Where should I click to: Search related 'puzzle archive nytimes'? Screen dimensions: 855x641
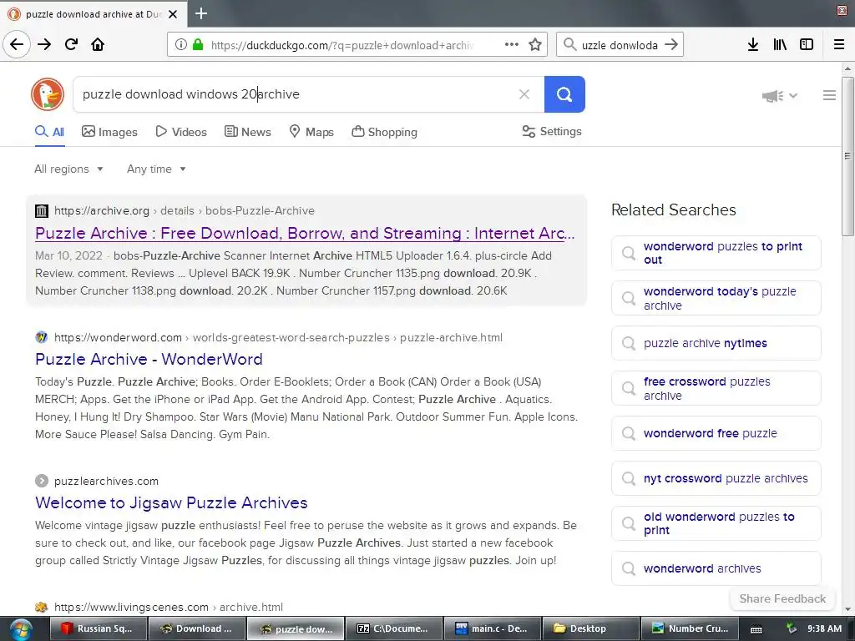point(716,343)
